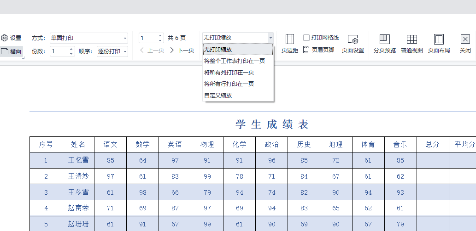Viewport: 476px width, 231px height.
Task: Click into the copies (份数) input field
Action: tap(59, 51)
